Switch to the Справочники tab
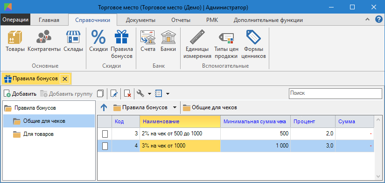The height and width of the screenshot is (183, 385). point(92,20)
